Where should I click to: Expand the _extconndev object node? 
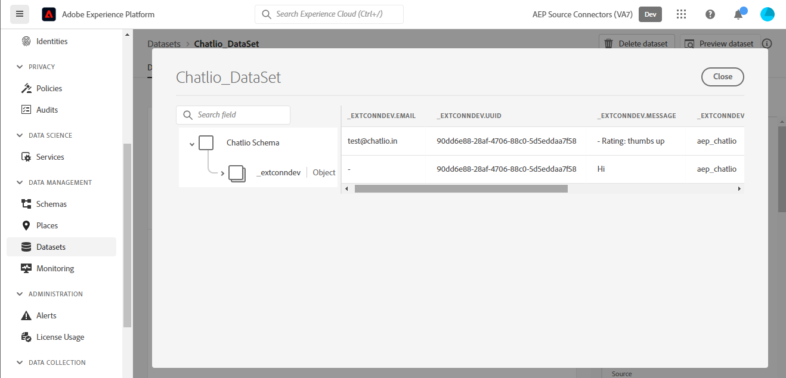[x=222, y=173]
